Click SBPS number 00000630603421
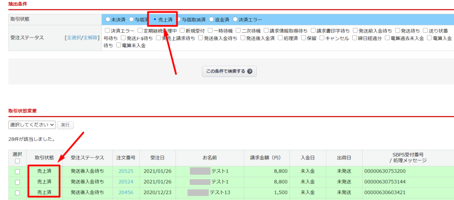 pyautogui.click(x=385, y=193)
